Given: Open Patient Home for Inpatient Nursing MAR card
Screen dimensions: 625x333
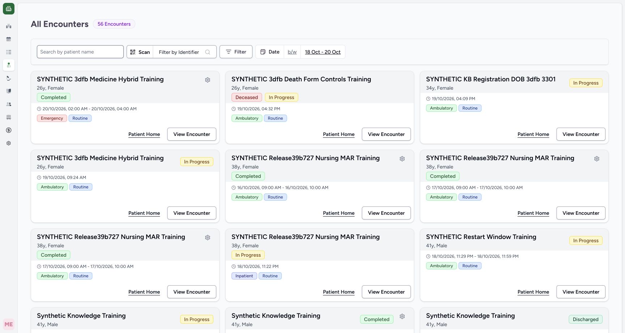Looking at the screenshot, I should pyautogui.click(x=339, y=292).
